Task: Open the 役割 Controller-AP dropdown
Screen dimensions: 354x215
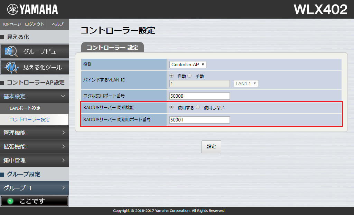Action: [188, 65]
